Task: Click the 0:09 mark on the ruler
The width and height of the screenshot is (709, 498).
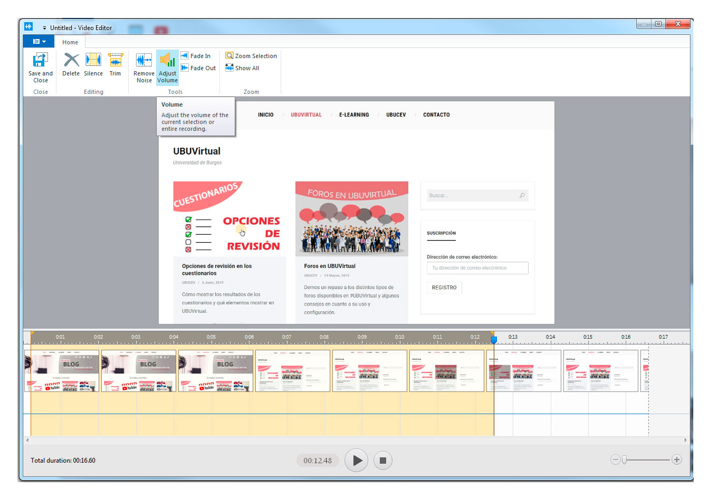Action: [362, 337]
